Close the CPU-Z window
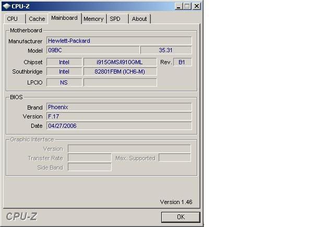The width and height of the screenshot is (334, 227). point(196,6)
